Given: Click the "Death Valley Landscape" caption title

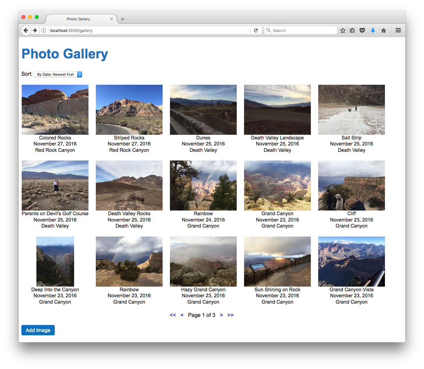Looking at the screenshot, I should [x=277, y=138].
